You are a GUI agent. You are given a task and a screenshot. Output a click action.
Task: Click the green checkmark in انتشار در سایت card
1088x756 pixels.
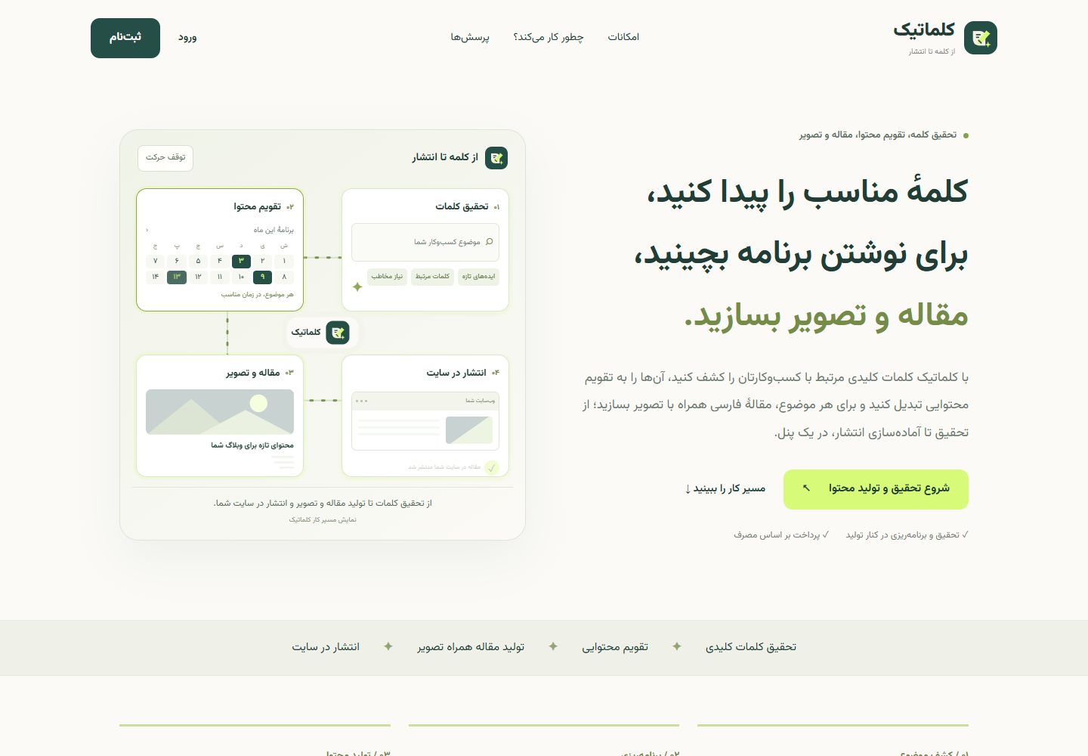(x=492, y=467)
